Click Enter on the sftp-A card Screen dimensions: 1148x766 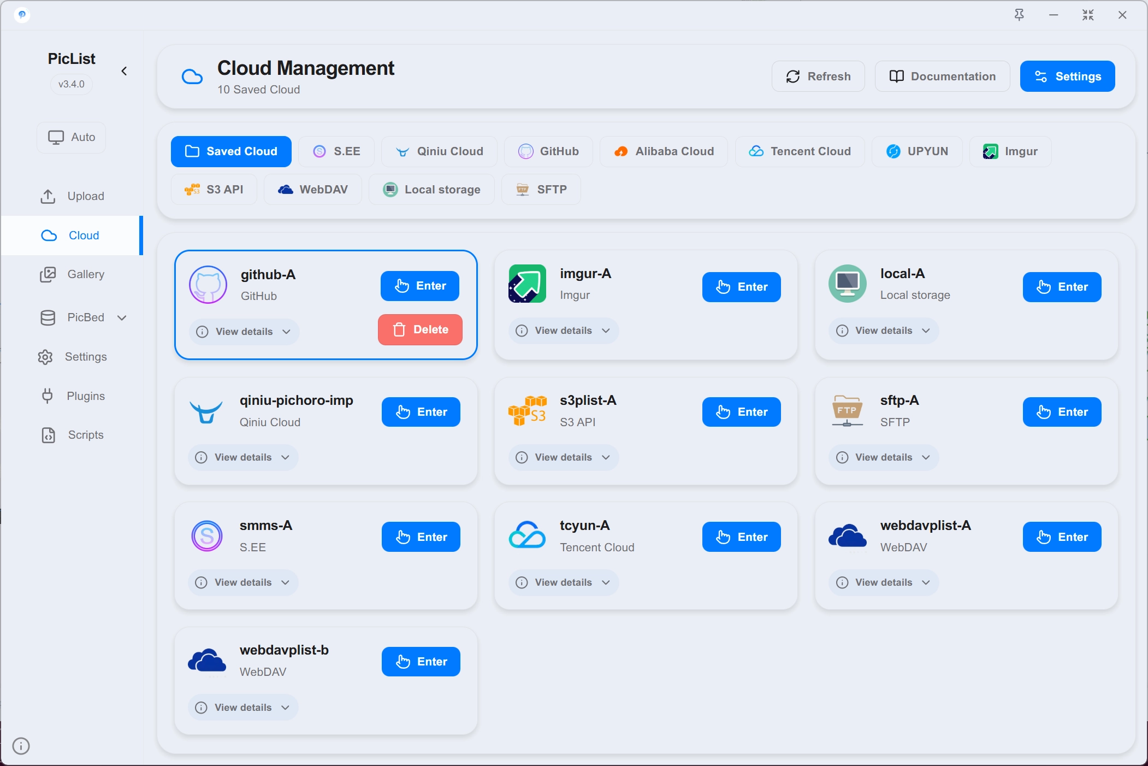[1062, 412]
